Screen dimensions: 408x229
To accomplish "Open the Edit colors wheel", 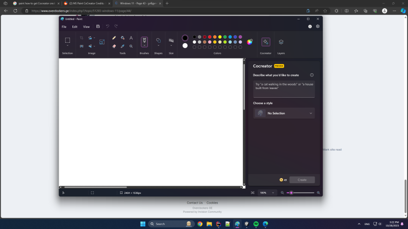I will (x=250, y=42).
